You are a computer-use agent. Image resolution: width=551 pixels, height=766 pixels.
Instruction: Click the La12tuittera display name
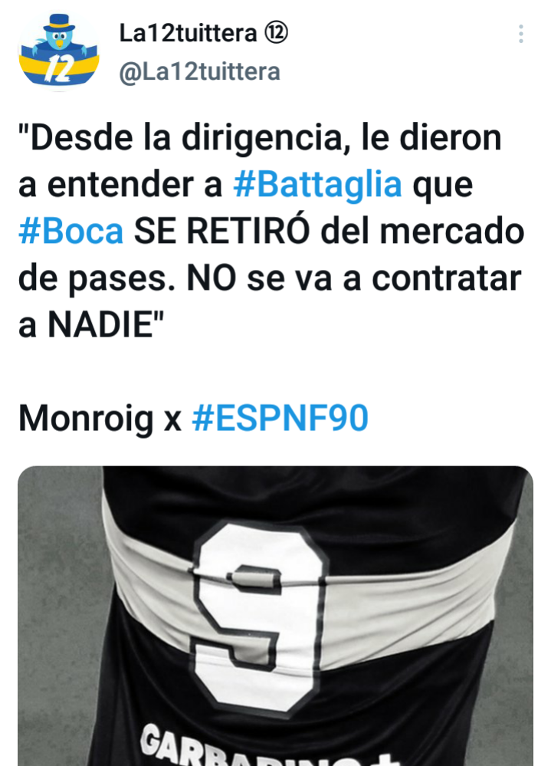189,33
